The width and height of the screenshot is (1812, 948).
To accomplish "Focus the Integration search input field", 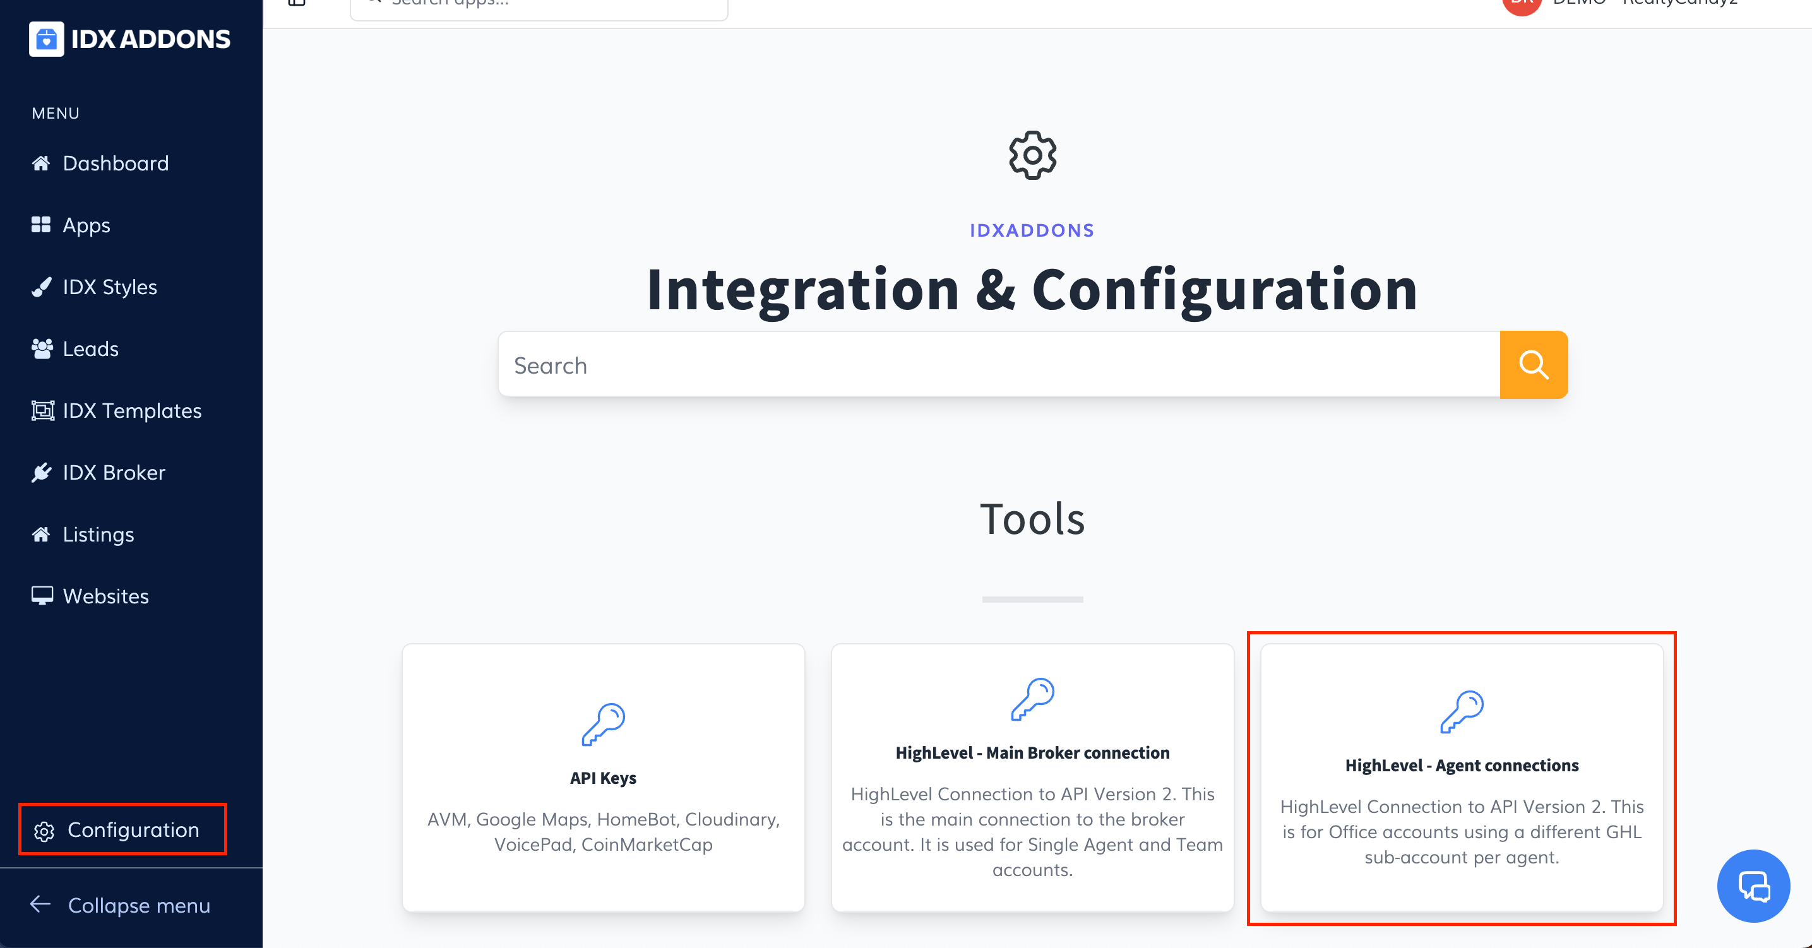I will pyautogui.click(x=999, y=365).
